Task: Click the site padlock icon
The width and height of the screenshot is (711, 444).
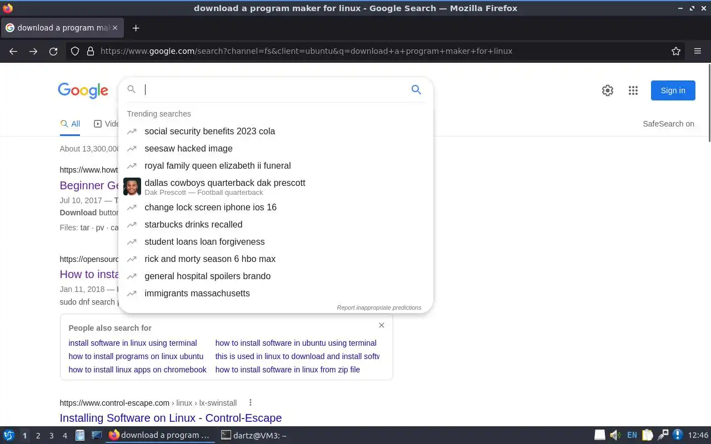Action: 91,51
